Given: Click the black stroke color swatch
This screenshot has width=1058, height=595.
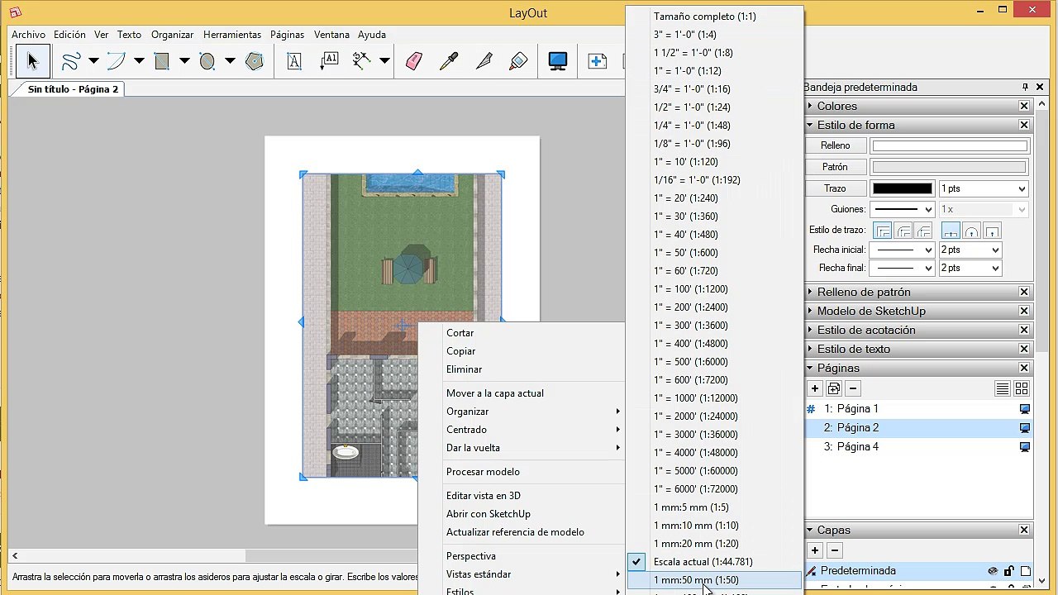Looking at the screenshot, I should [903, 188].
